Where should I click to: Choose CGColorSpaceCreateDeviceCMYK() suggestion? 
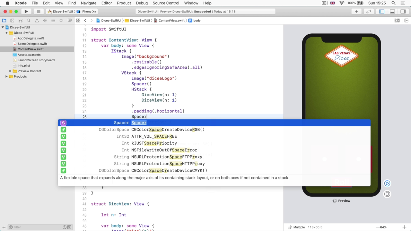pyautogui.click(x=214, y=170)
